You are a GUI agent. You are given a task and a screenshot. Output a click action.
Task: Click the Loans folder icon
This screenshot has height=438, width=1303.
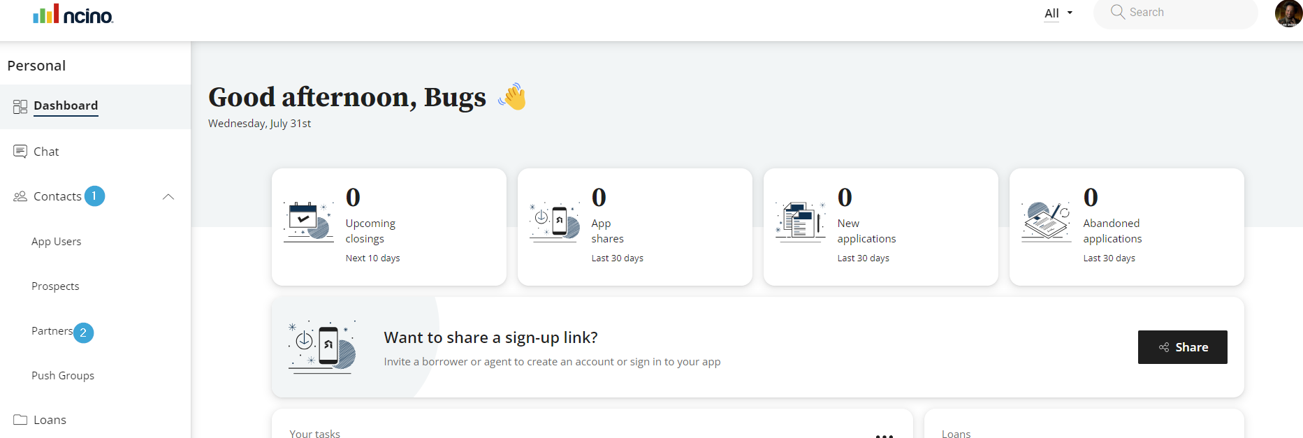20,420
